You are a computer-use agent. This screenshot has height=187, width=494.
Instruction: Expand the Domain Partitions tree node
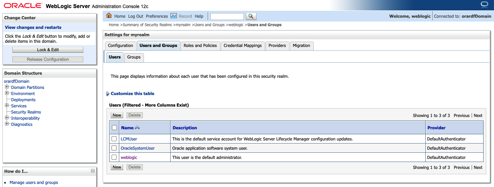click(7, 87)
